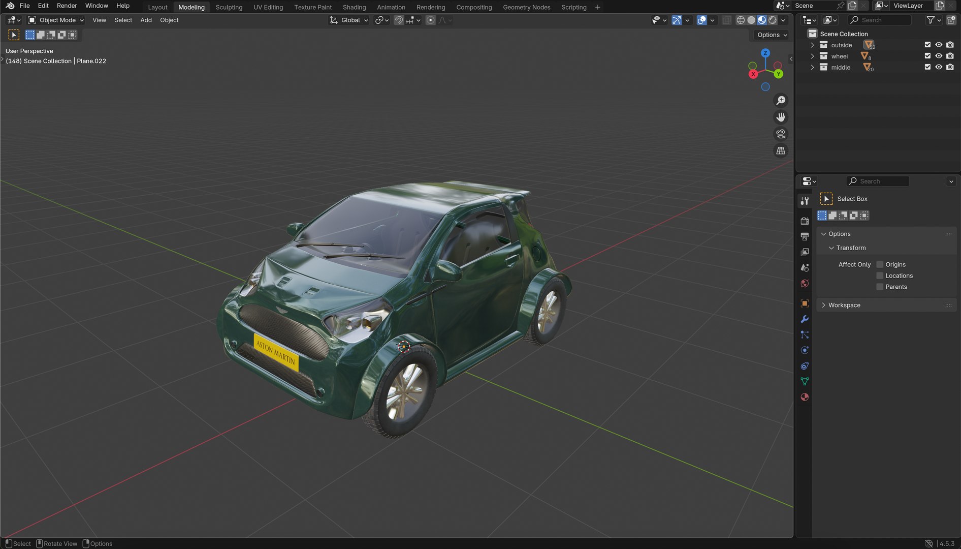Open viewport shading options dropdown arrow
Screen dimensions: 961x549
783,20
